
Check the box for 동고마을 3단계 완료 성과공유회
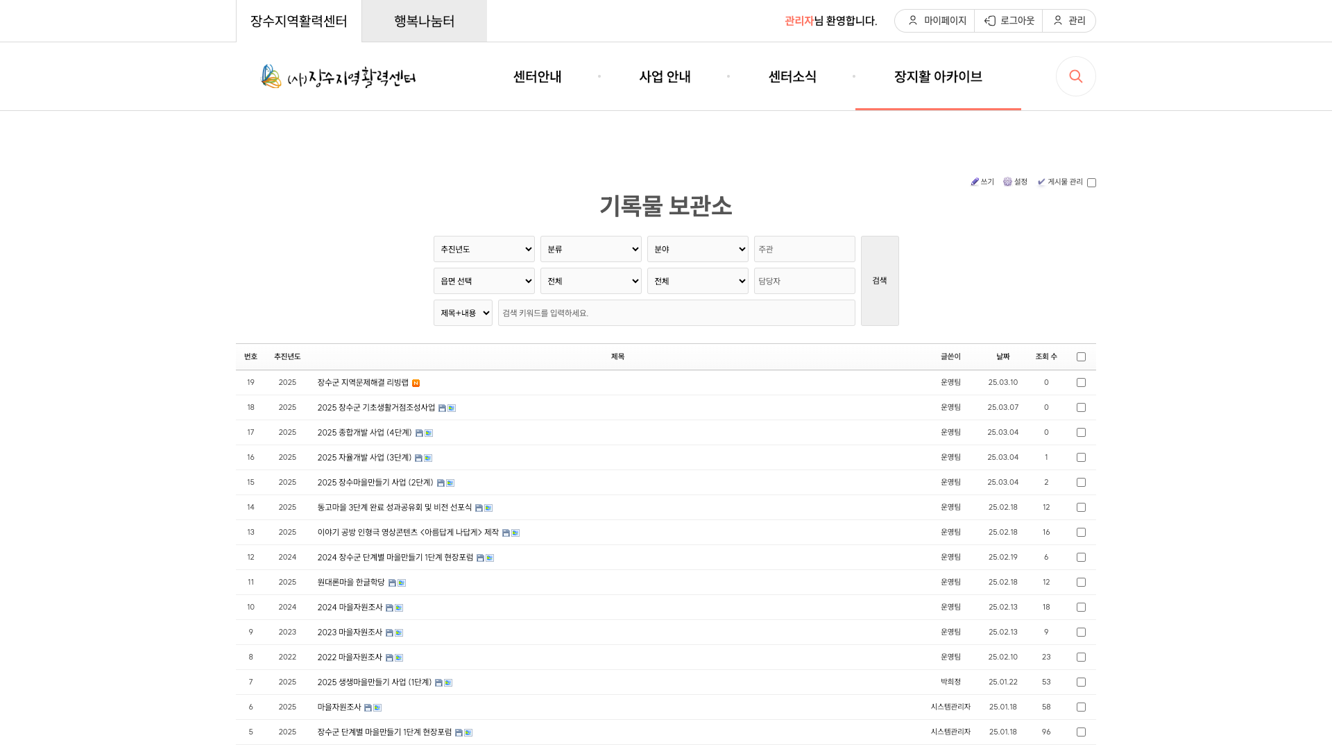pyautogui.click(x=1081, y=507)
